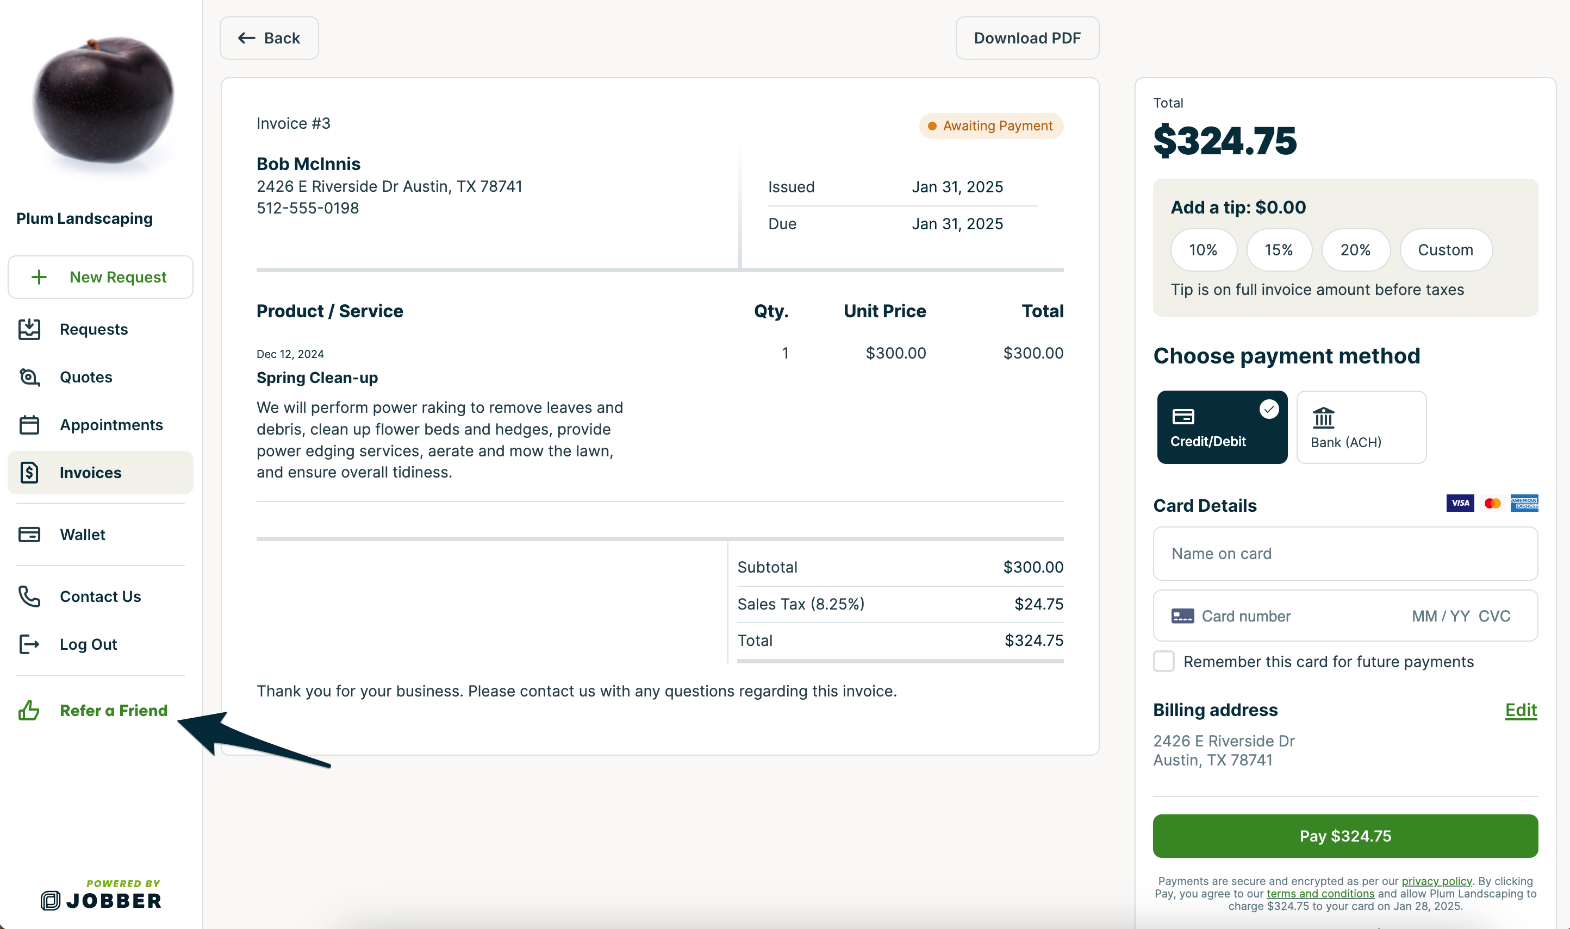Click the Log Out exit icon

click(29, 644)
